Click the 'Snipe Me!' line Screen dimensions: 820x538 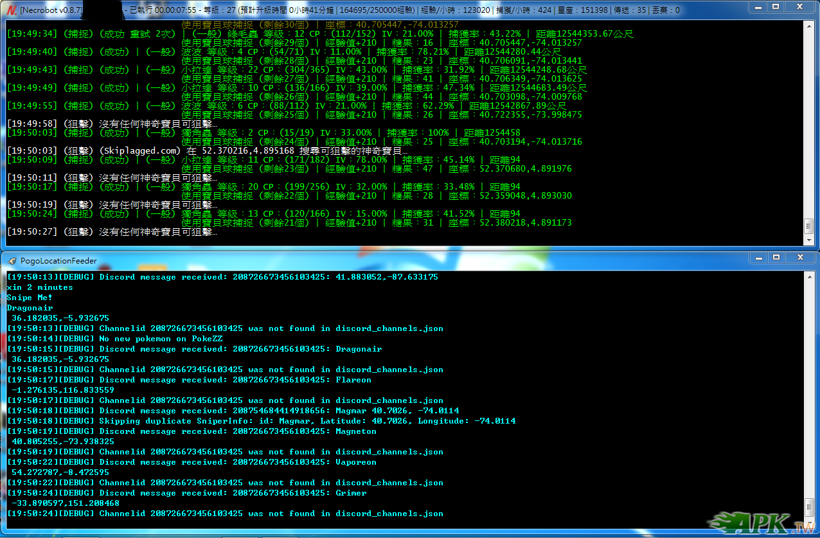click(x=30, y=298)
